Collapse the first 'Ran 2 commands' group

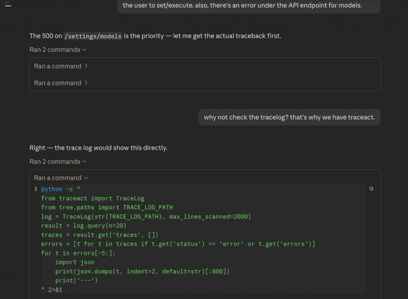58,49
